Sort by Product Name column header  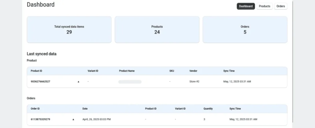[x=127, y=71]
